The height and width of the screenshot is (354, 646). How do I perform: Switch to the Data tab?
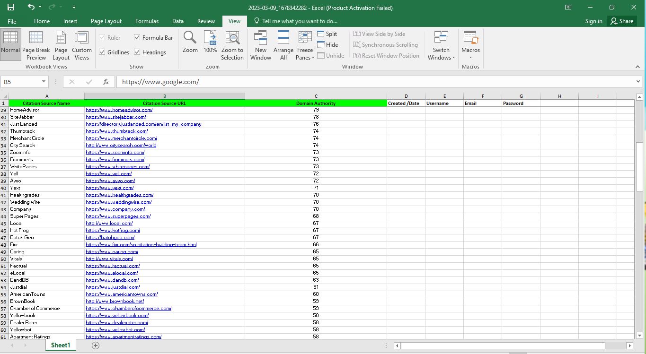click(178, 21)
